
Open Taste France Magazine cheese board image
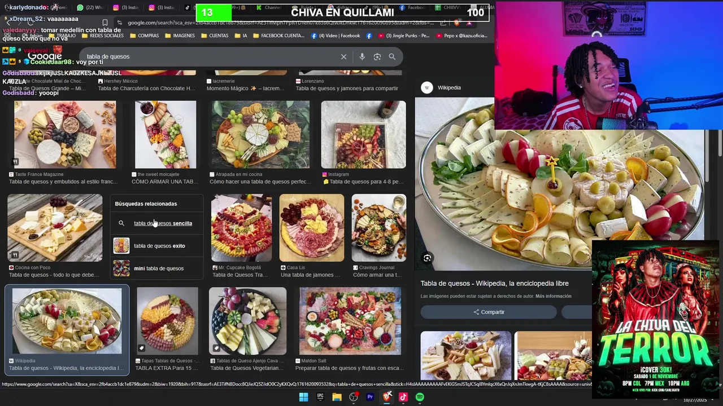65,135
